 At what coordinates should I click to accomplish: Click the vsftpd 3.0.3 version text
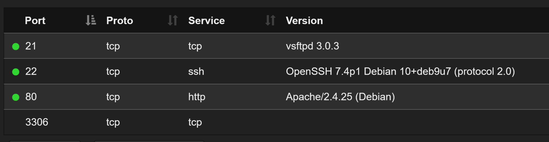(x=312, y=46)
